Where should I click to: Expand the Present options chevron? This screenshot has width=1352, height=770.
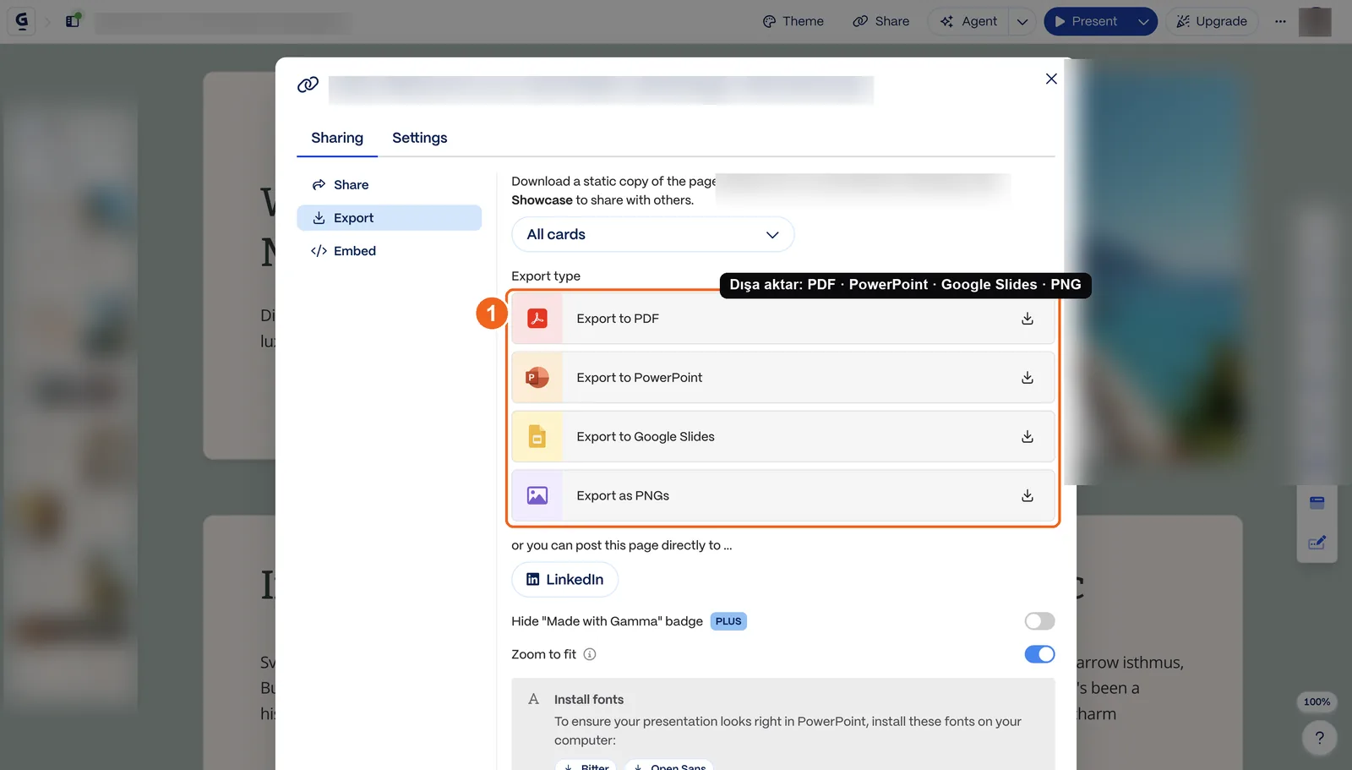click(1143, 21)
